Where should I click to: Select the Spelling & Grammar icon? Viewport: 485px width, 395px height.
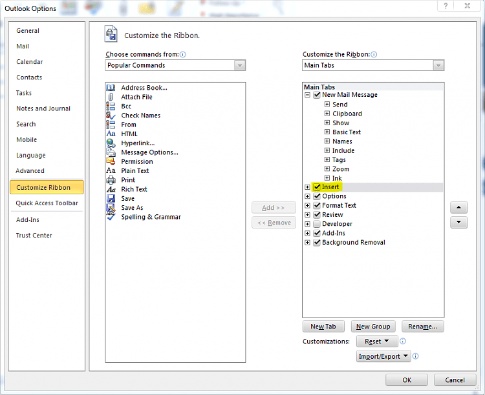111,216
